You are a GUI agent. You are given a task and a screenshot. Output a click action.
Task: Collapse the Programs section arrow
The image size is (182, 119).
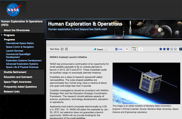pos(2,35)
